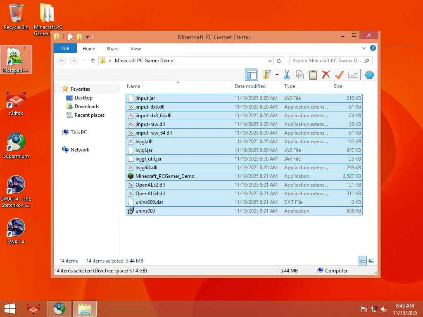Sort by the Type column header

(306, 86)
